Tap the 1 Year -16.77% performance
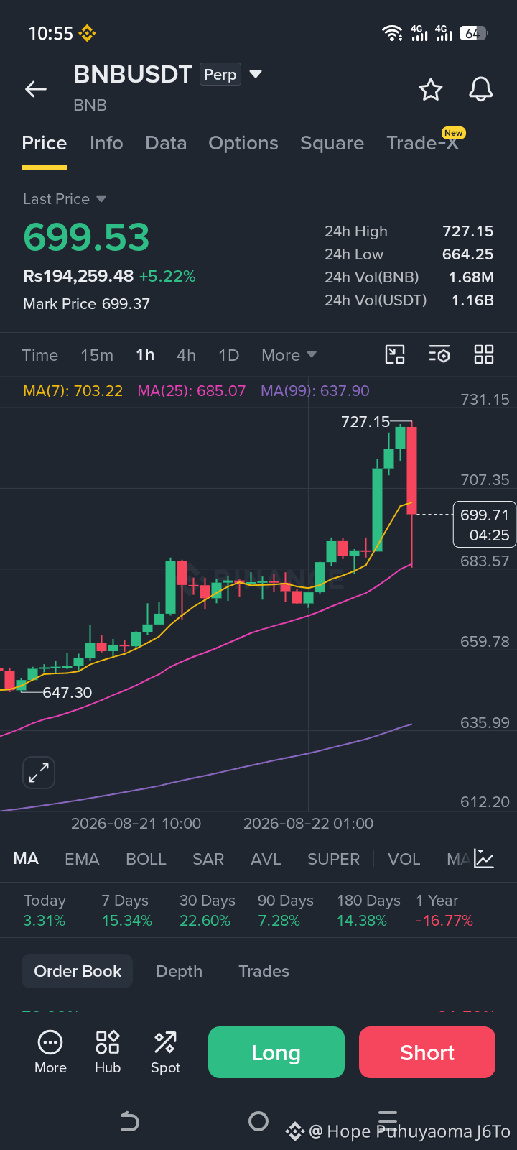The width and height of the screenshot is (517, 1150). point(444,910)
